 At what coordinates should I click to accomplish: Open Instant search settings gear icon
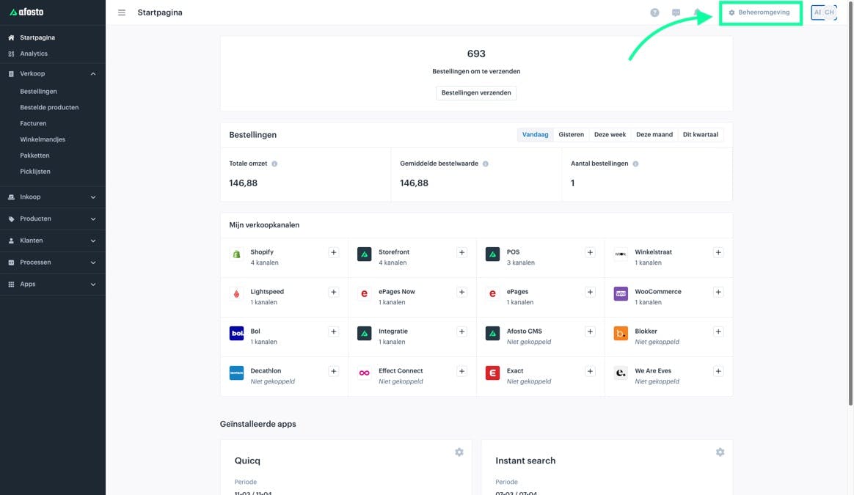[720, 452]
